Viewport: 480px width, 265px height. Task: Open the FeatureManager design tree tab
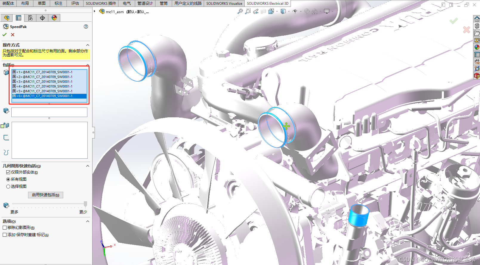pos(7,18)
